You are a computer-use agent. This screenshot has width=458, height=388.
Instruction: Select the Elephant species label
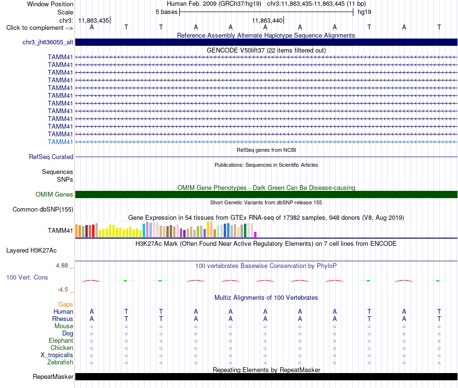point(61,341)
